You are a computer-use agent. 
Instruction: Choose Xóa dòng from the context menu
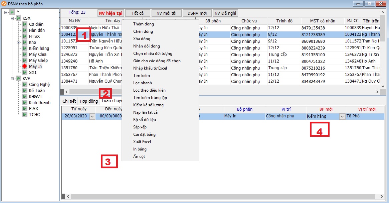(x=142, y=39)
